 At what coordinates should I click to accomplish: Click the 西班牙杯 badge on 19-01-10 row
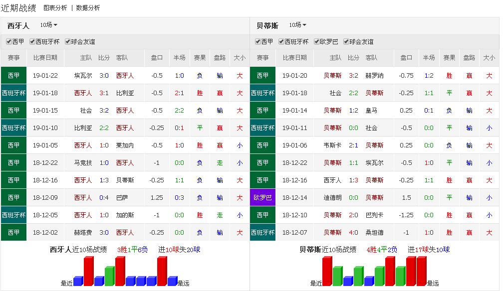(x=13, y=128)
